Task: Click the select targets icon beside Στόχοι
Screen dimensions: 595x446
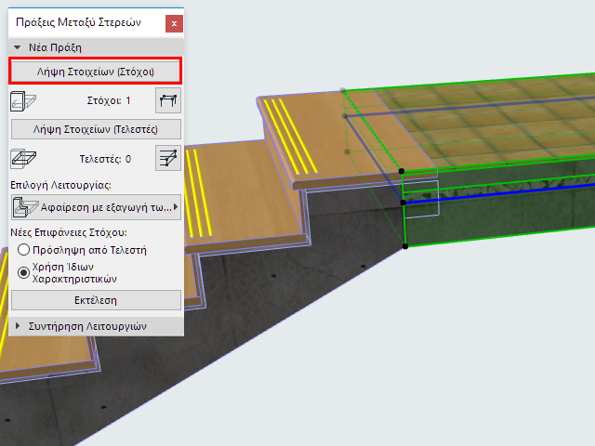Action: point(168,100)
